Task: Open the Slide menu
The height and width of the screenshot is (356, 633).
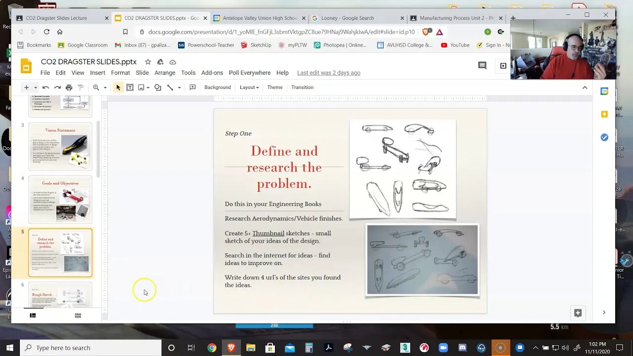Action: pyautogui.click(x=142, y=73)
